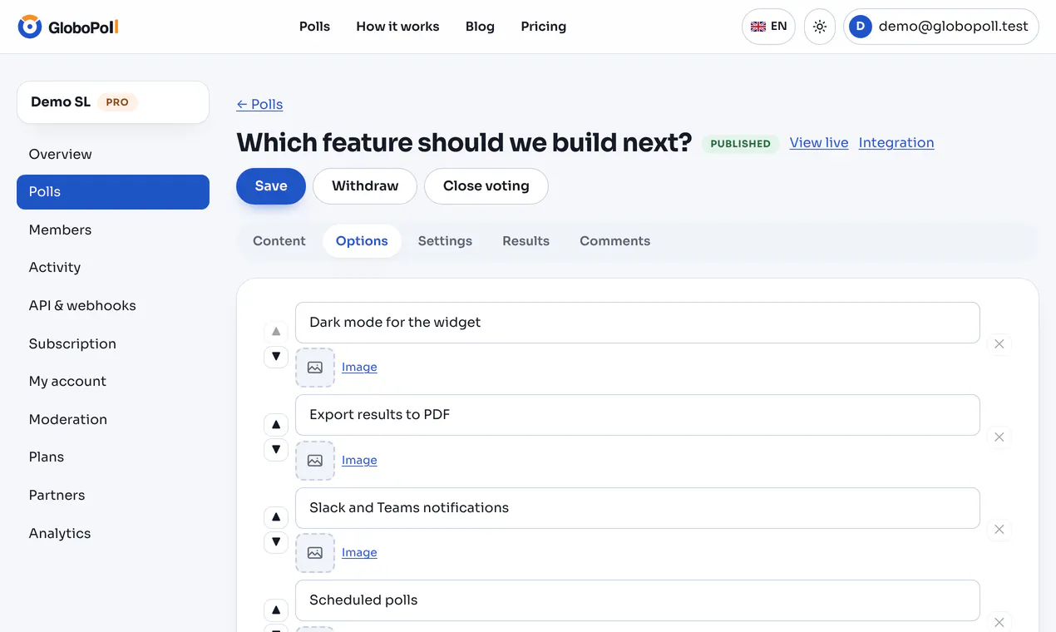Move 'Scheduled polls' option up
The image size is (1056, 632).
[276, 610]
